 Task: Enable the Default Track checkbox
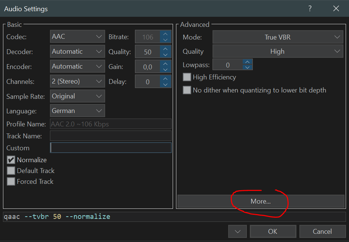point(11,170)
